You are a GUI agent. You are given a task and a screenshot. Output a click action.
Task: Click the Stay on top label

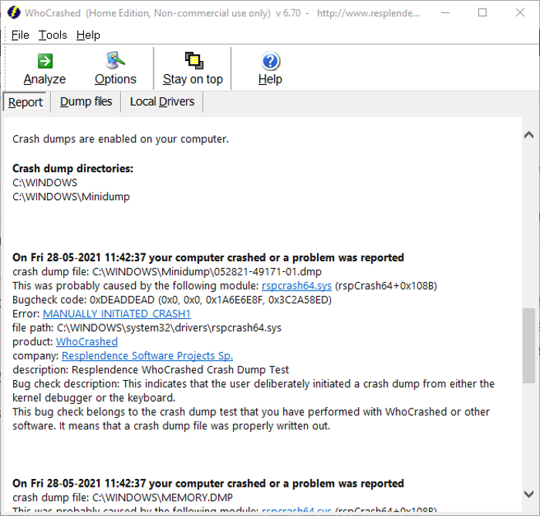[193, 80]
